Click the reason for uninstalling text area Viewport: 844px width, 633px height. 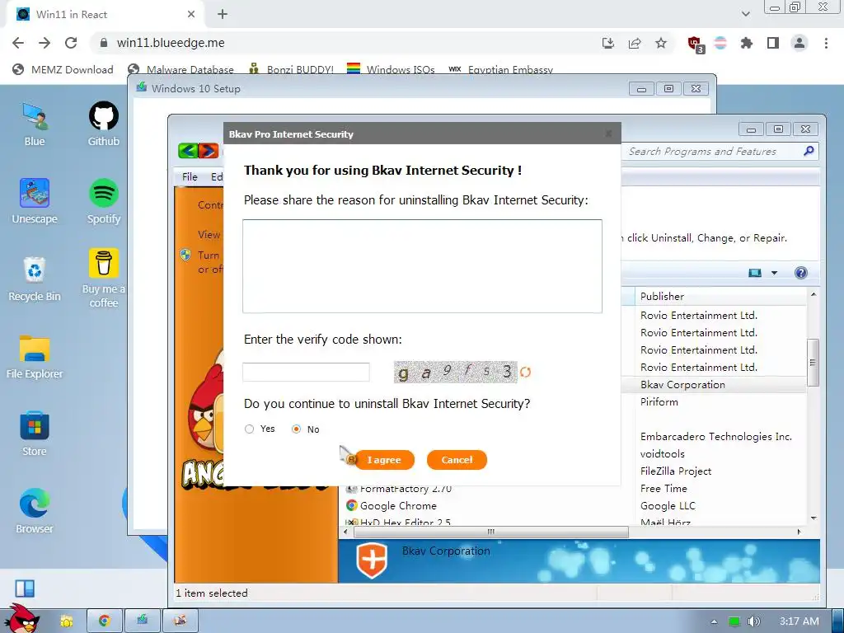422,266
